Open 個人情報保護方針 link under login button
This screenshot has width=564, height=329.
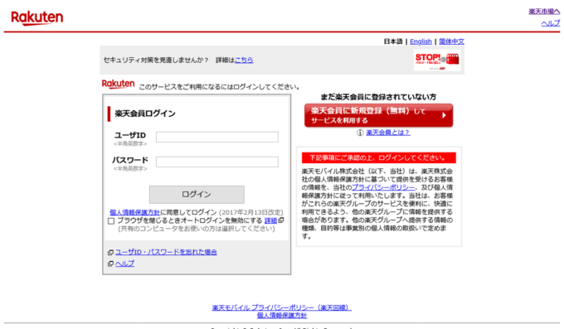134,212
